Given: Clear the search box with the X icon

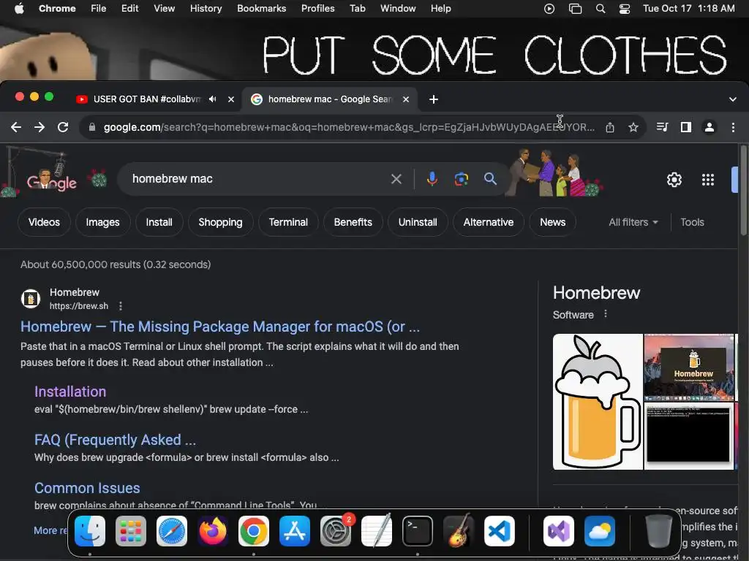Looking at the screenshot, I should pyautogui.click(x=396, y=179).
